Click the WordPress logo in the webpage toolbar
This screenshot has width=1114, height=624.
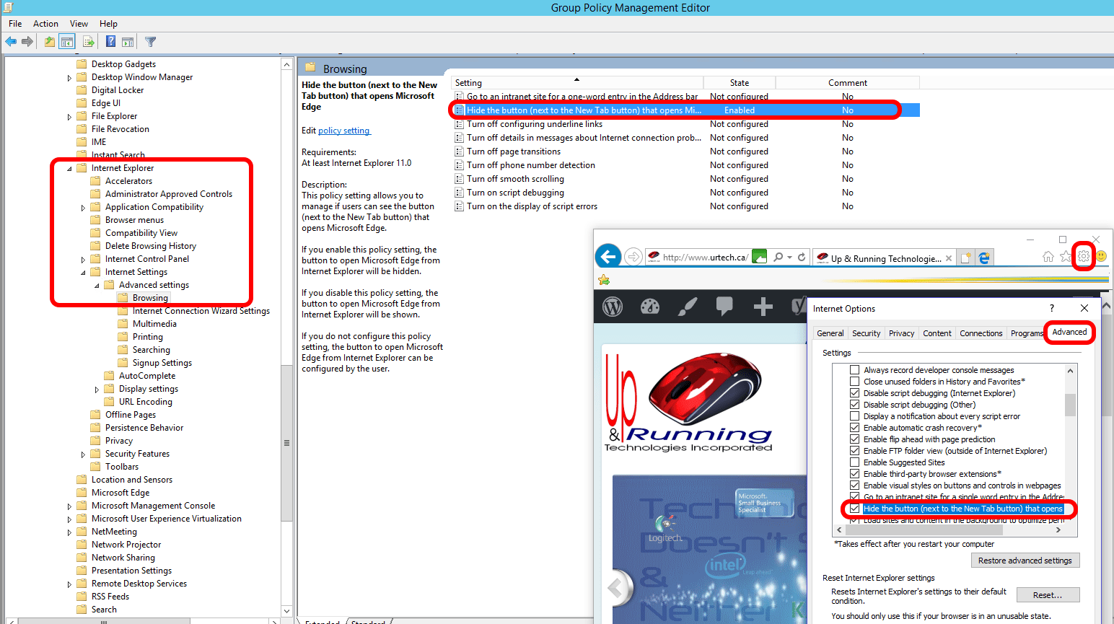[x=612, y=307]
